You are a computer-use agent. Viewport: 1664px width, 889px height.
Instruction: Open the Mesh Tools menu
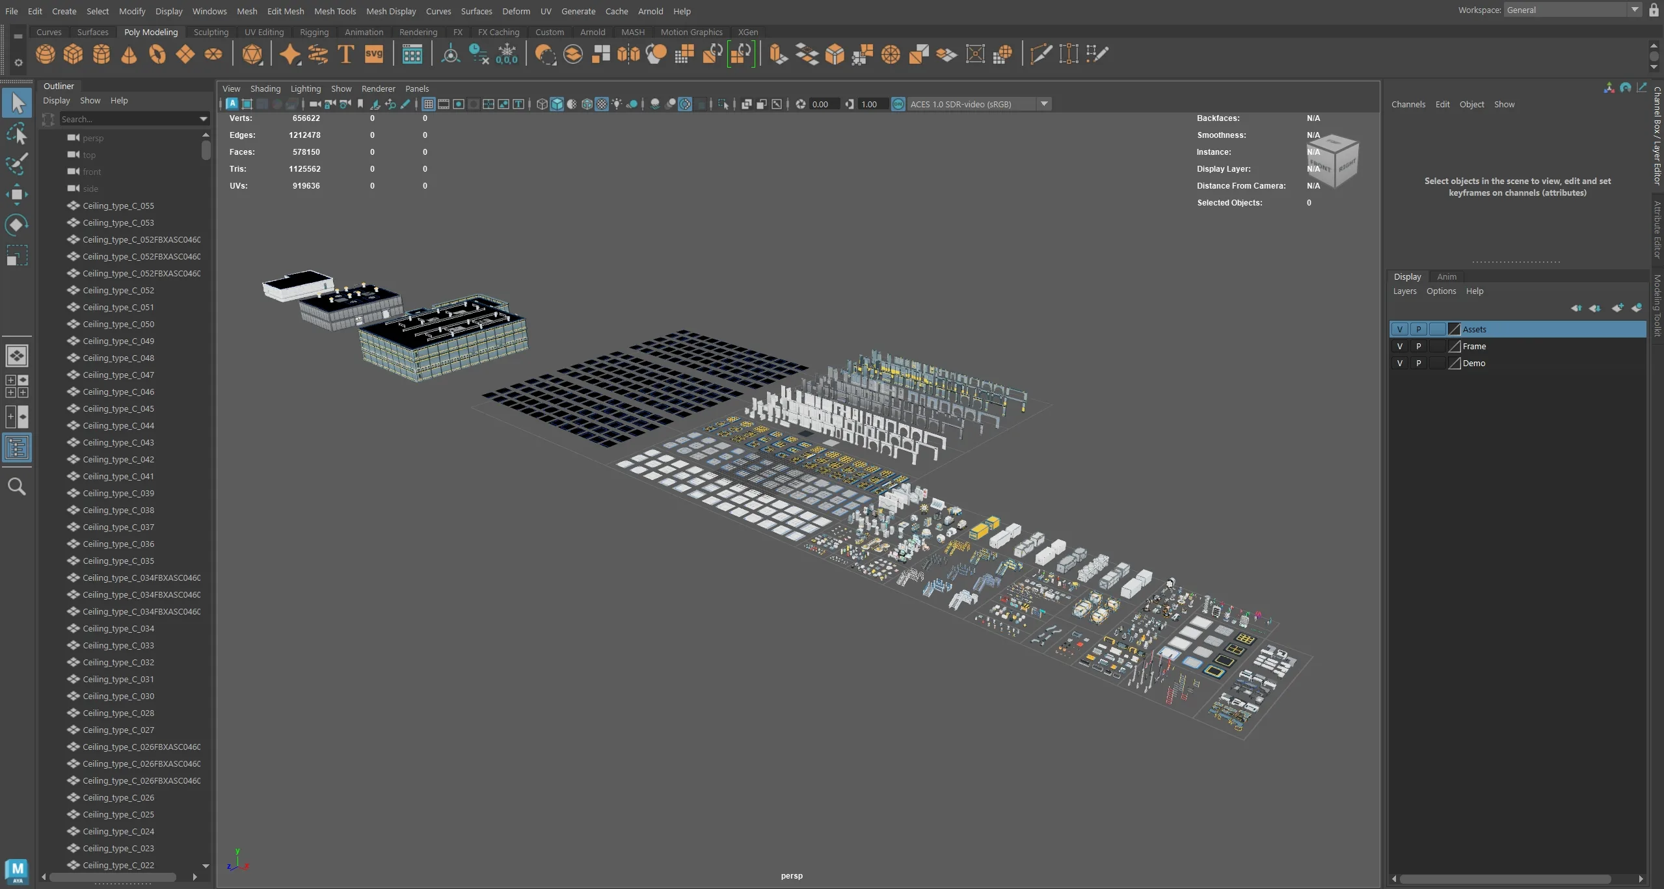coord(334,11)
